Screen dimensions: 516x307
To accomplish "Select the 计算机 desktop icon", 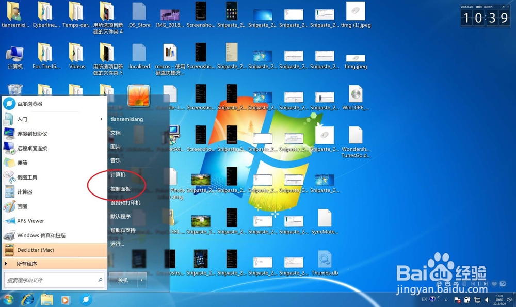I will pos(15,57).
